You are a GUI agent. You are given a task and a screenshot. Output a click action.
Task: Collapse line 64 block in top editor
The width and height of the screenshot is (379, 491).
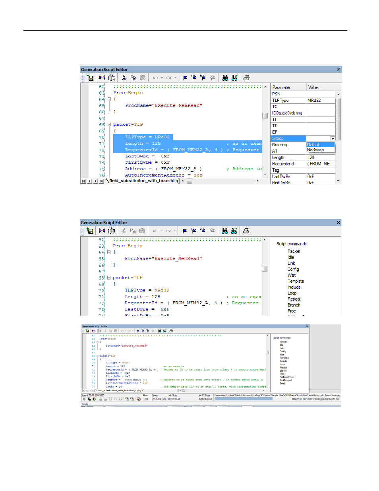(109, 99)
